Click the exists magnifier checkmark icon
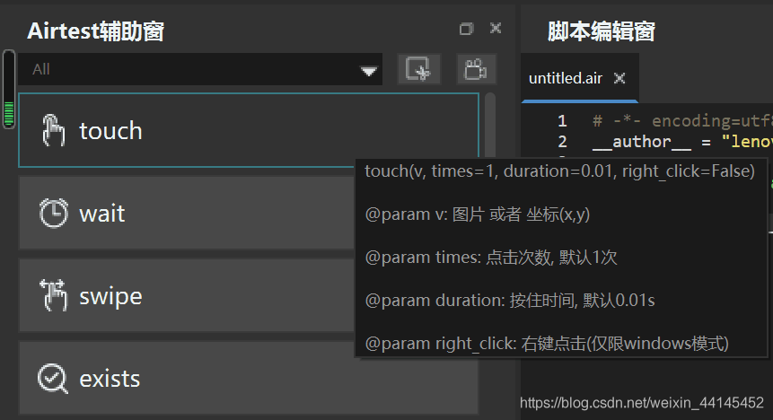This screenshot has width=773, height=420. 53,378
